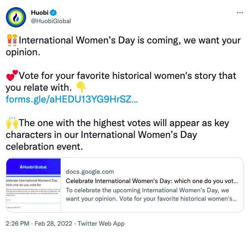Click the blue verified badge beside Huobi
The image size is (249, 232).
(x=53, y=13)
